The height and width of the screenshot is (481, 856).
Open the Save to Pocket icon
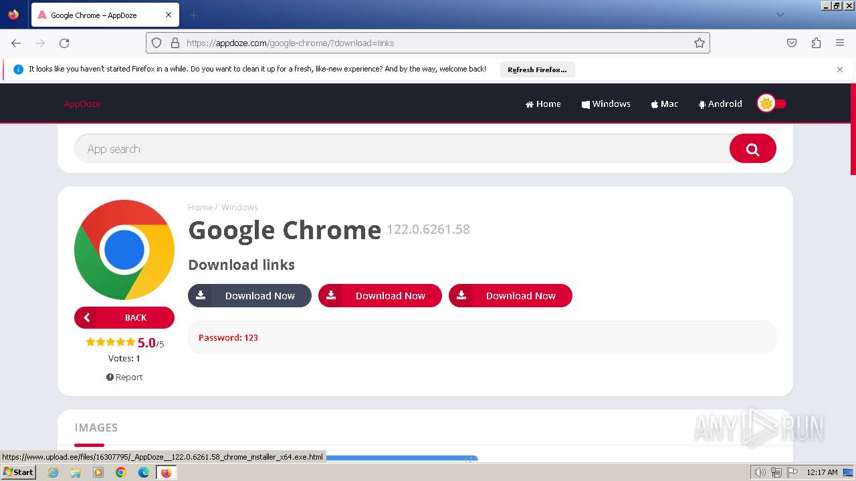click(x=792, y=43)
